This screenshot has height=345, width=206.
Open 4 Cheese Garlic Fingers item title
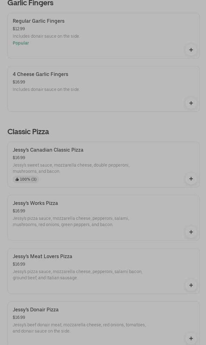click(x=40, y=74)
